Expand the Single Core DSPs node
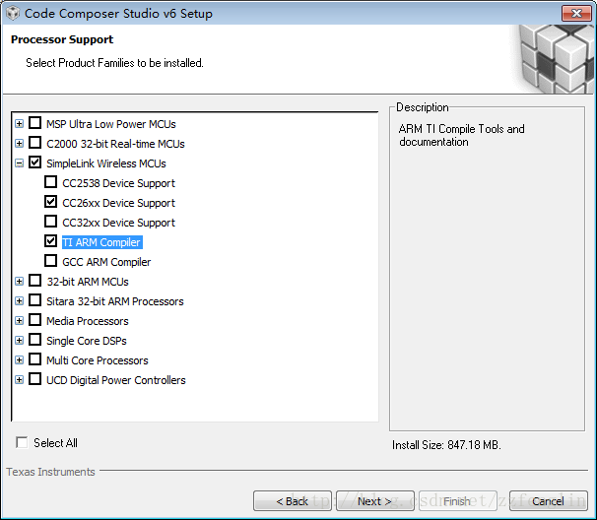597x520 pixels. 19,341
